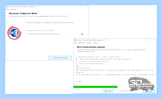Open the Справка menu

pos(95,43)
